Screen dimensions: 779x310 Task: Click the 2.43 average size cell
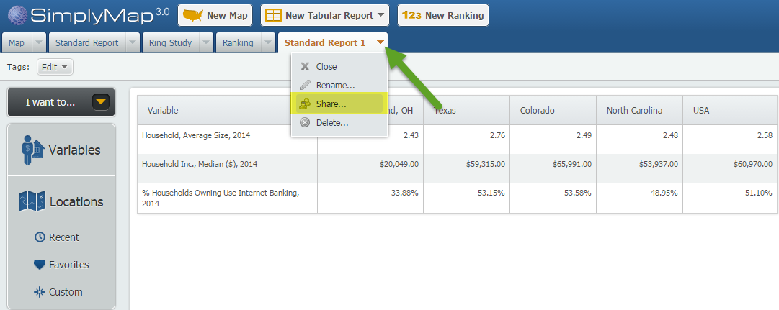coord(370,140)
